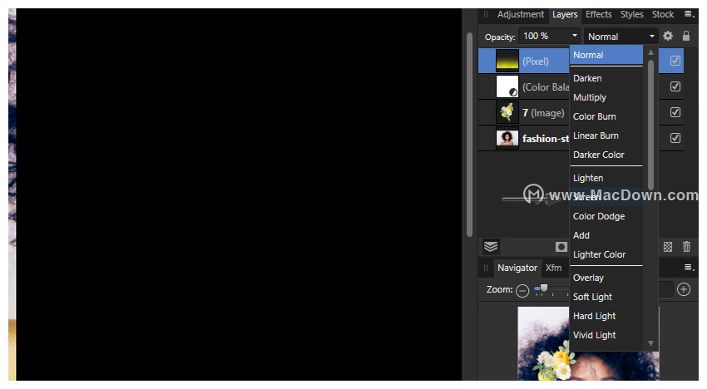Switch to the Adjustment tab
The height and width of the screenshot is (389, 707).
pos(521,14)
